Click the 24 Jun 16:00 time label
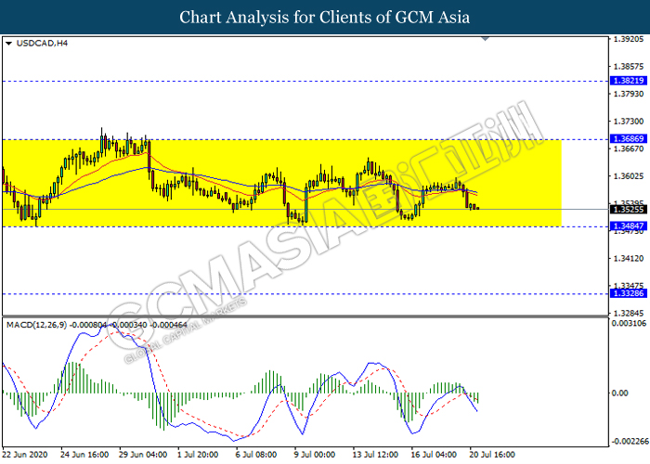Screen dimensions: 650x464 (x=84, y=455)
